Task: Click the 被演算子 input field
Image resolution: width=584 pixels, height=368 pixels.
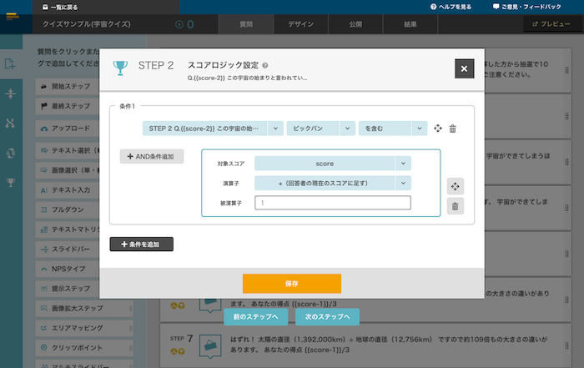Action: [332, 203]
